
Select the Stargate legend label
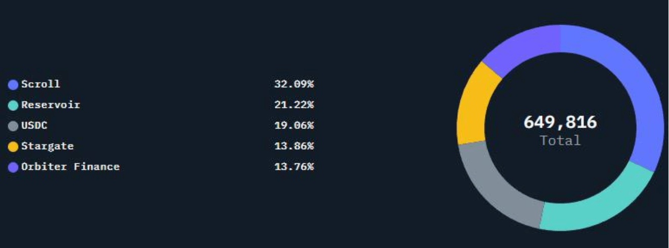47,146
